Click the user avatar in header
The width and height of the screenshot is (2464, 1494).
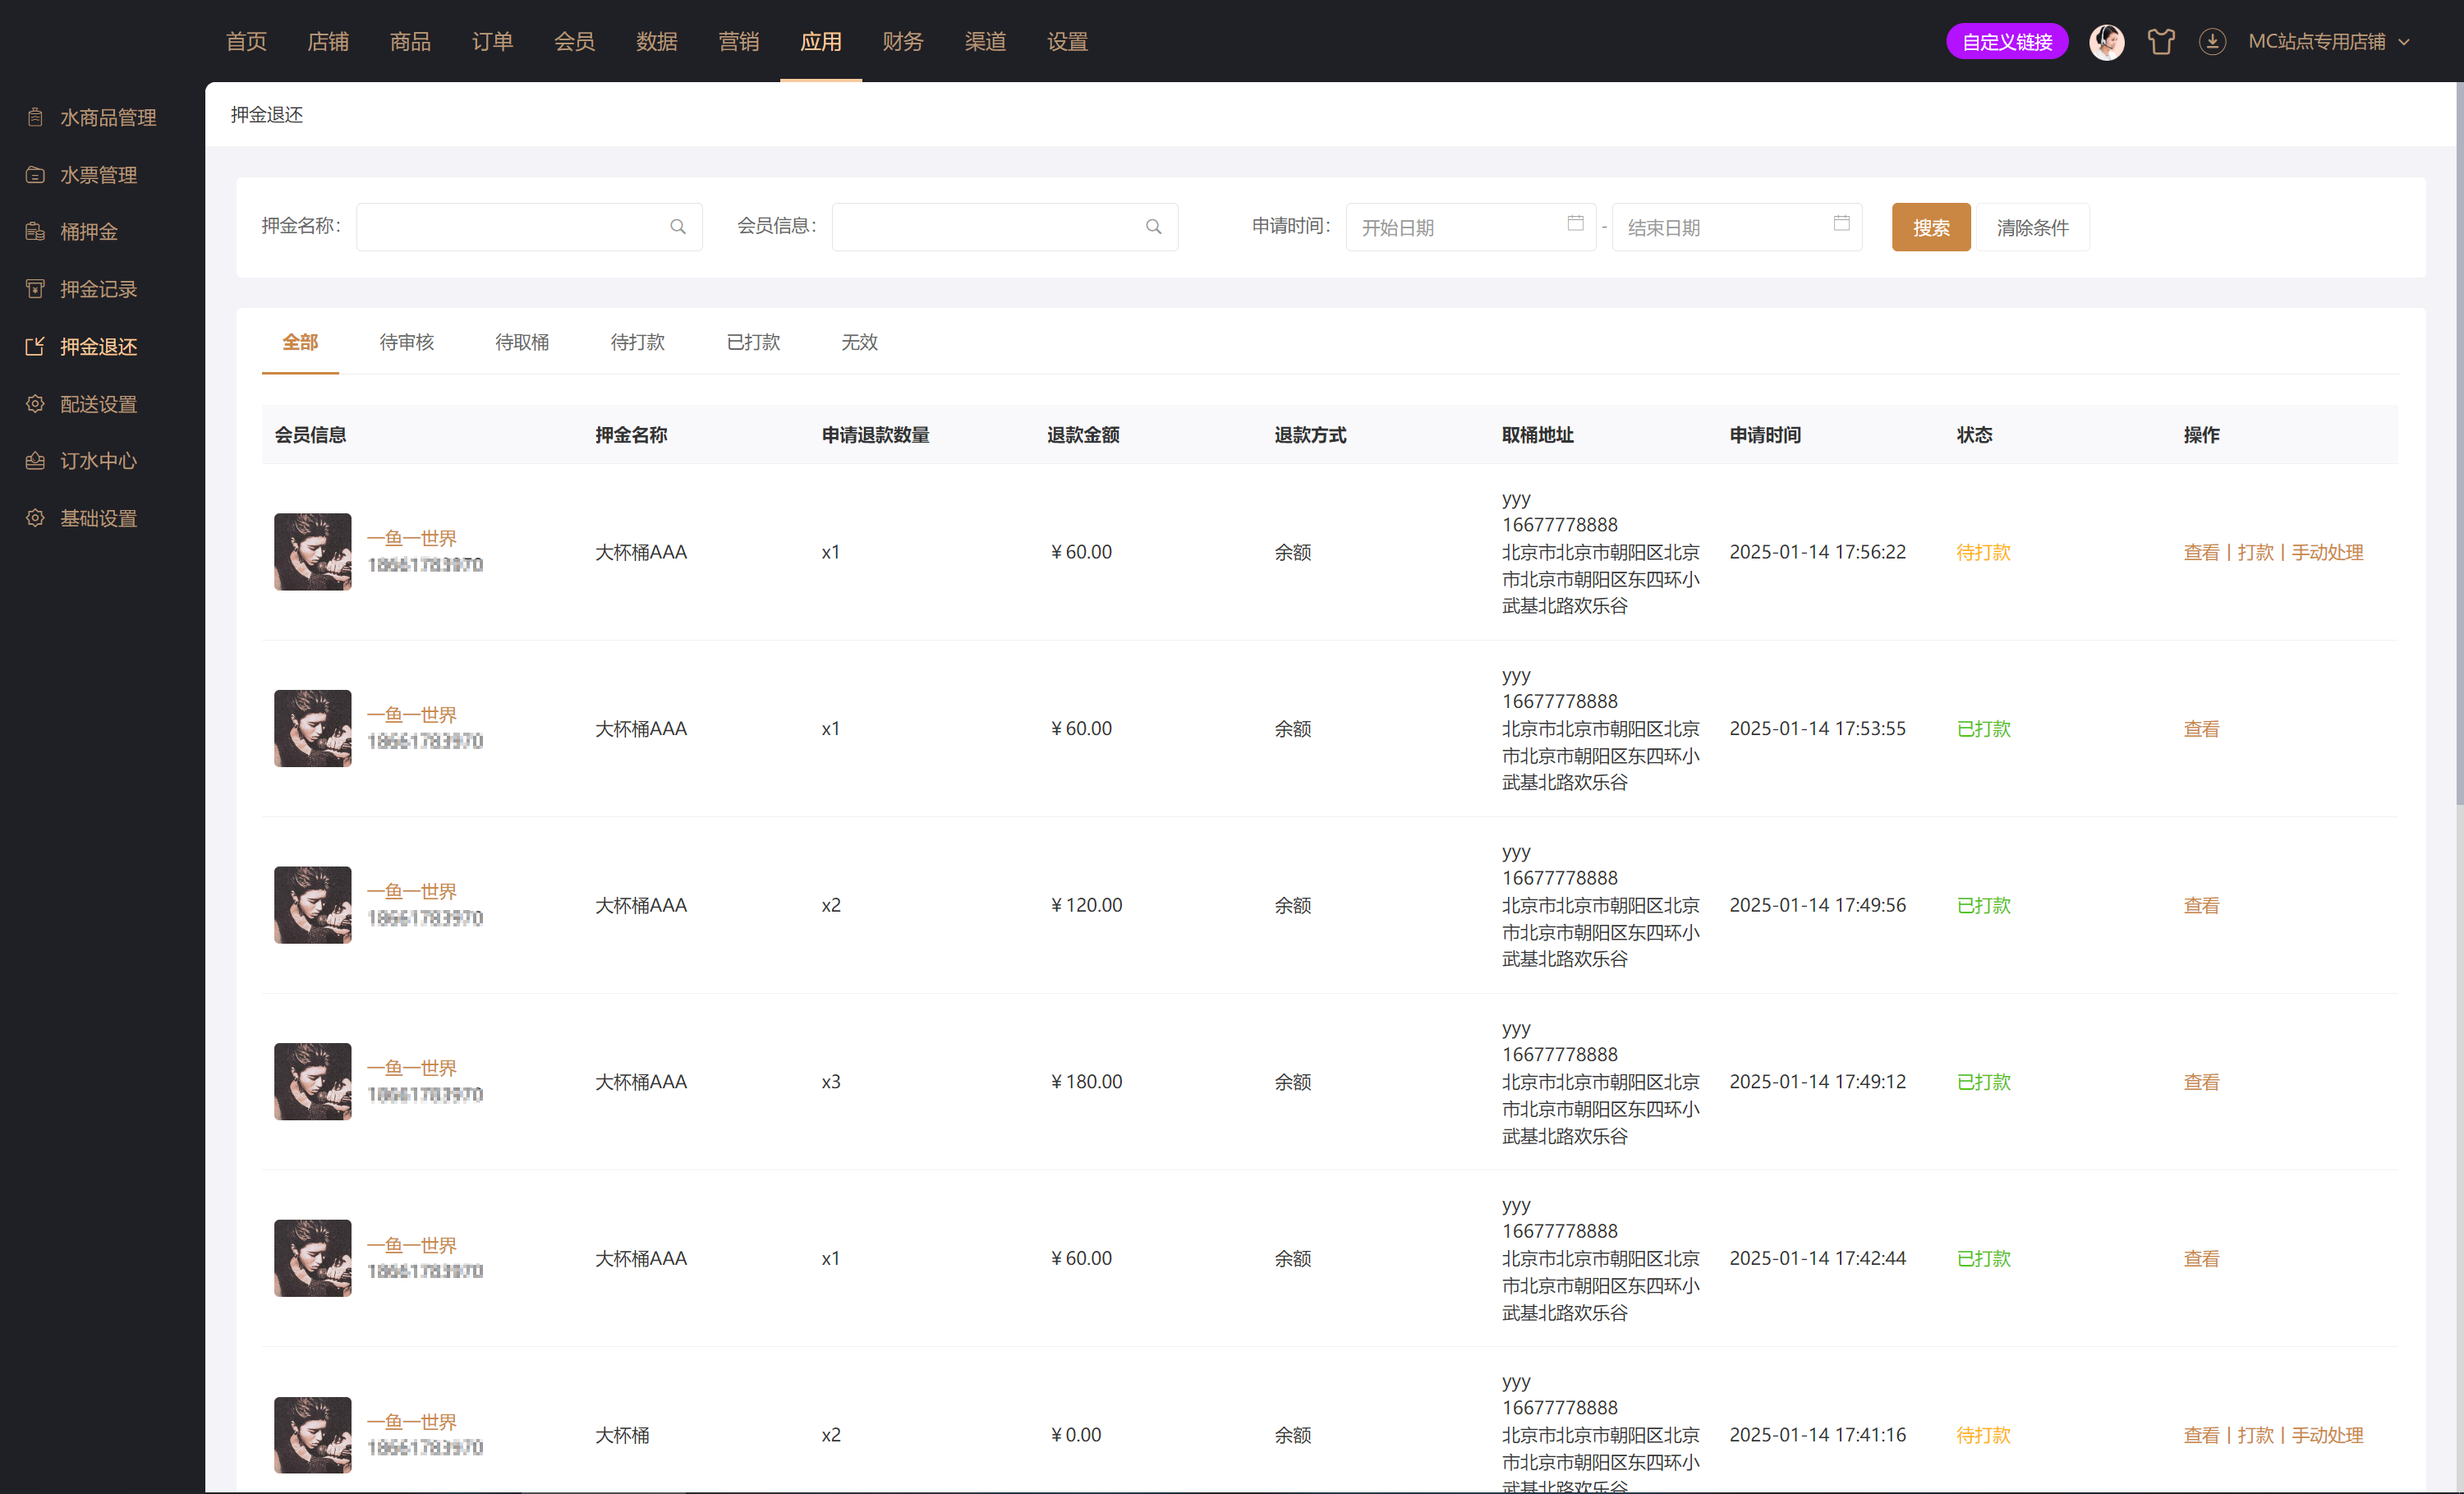coord(2107,42)
